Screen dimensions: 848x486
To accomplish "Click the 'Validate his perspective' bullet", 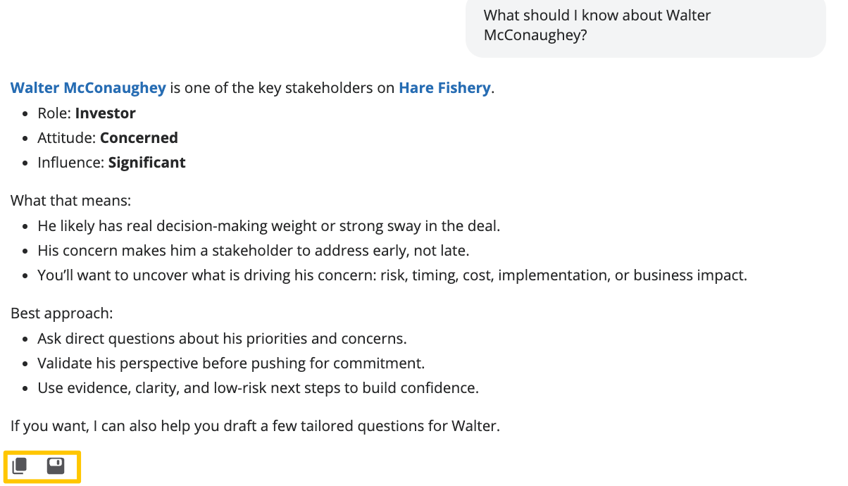I will coord(231,363).
